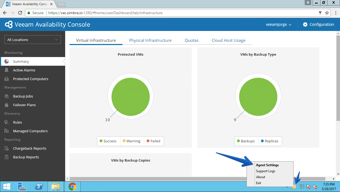Click the Failover Plans clipboard icon
The image size is (340, 192).
pos(7,105)
